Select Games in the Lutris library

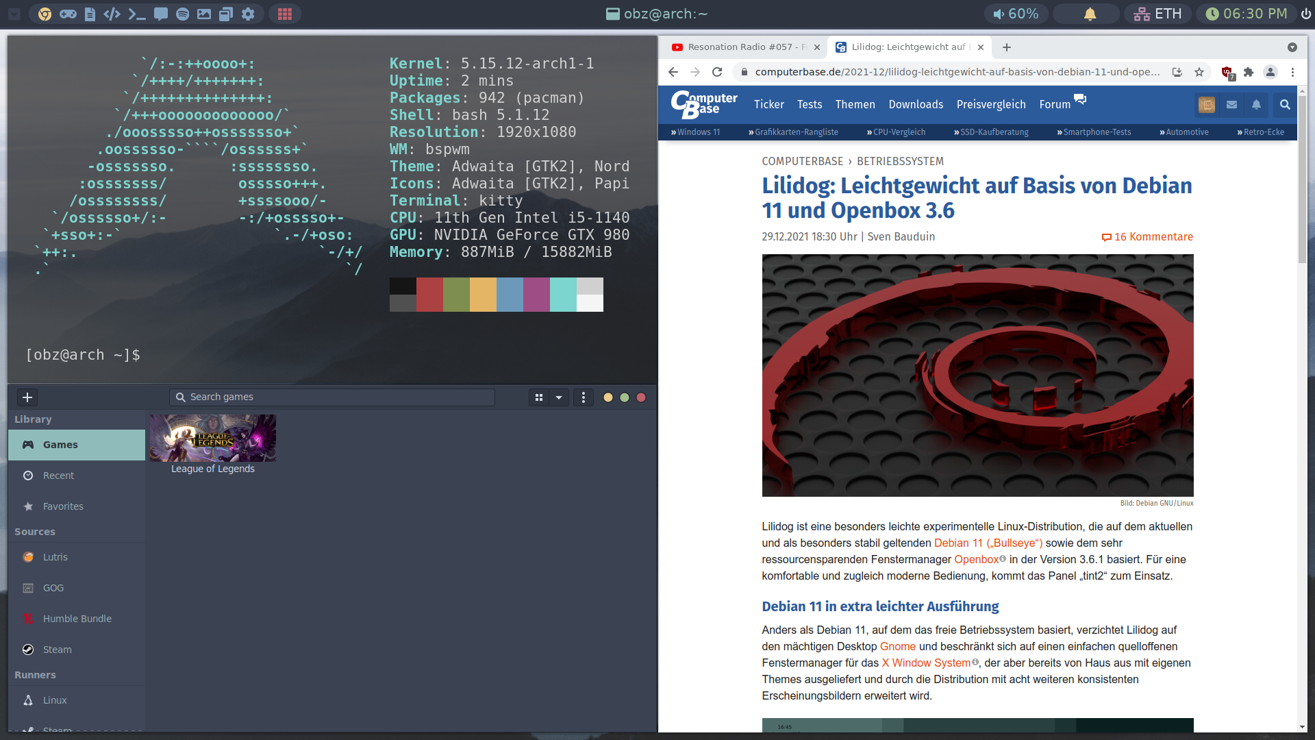point(77,445)
